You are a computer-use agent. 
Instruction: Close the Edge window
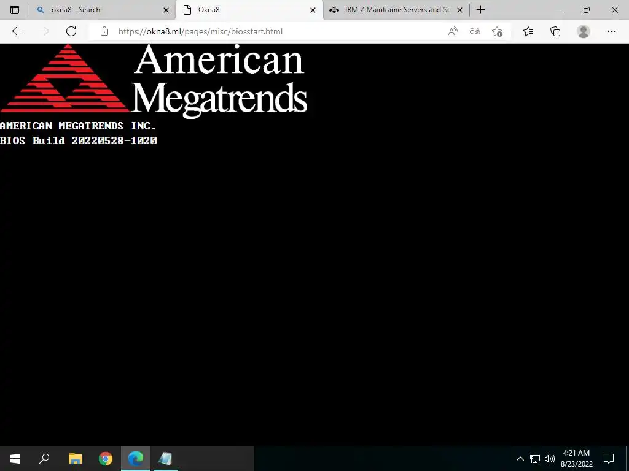tap(614, 10)
